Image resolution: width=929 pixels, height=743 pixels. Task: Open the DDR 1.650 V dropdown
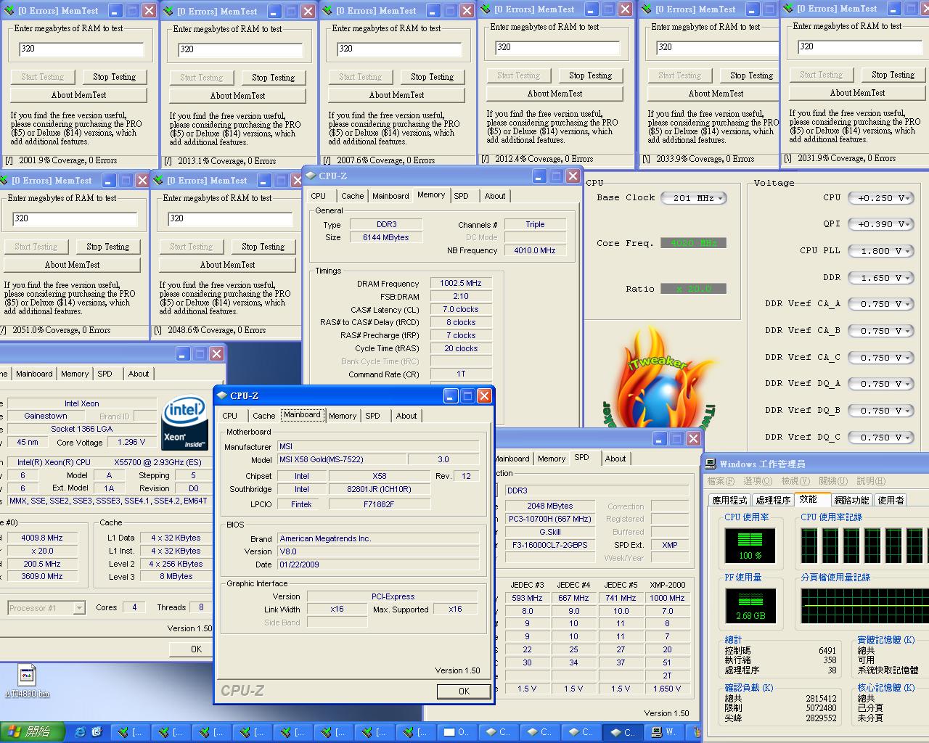(880, 278)
